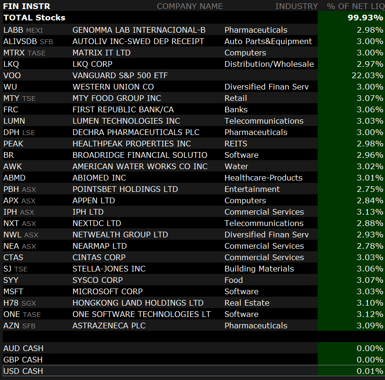385x380 pixels.
Task: Click the LUMN ticker symbol
Action: (14, 121)
